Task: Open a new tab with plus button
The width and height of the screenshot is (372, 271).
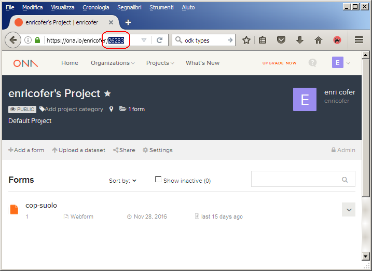Action: pyautogui.click(x=128, y=22)
